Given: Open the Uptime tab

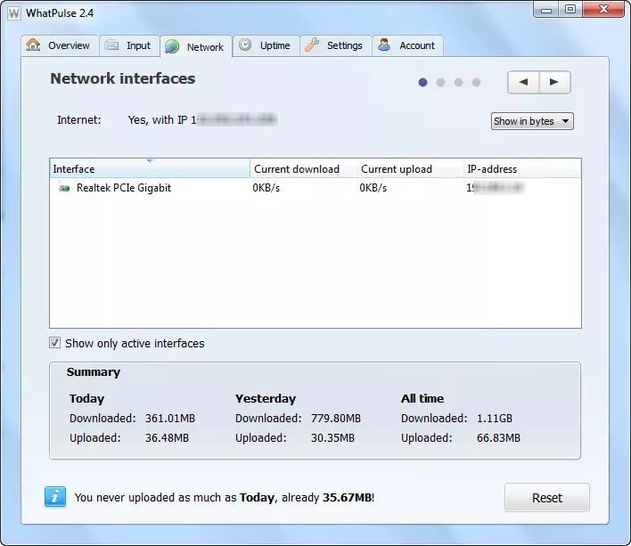Looking at the screenshot, I should [x=266, y=45].
